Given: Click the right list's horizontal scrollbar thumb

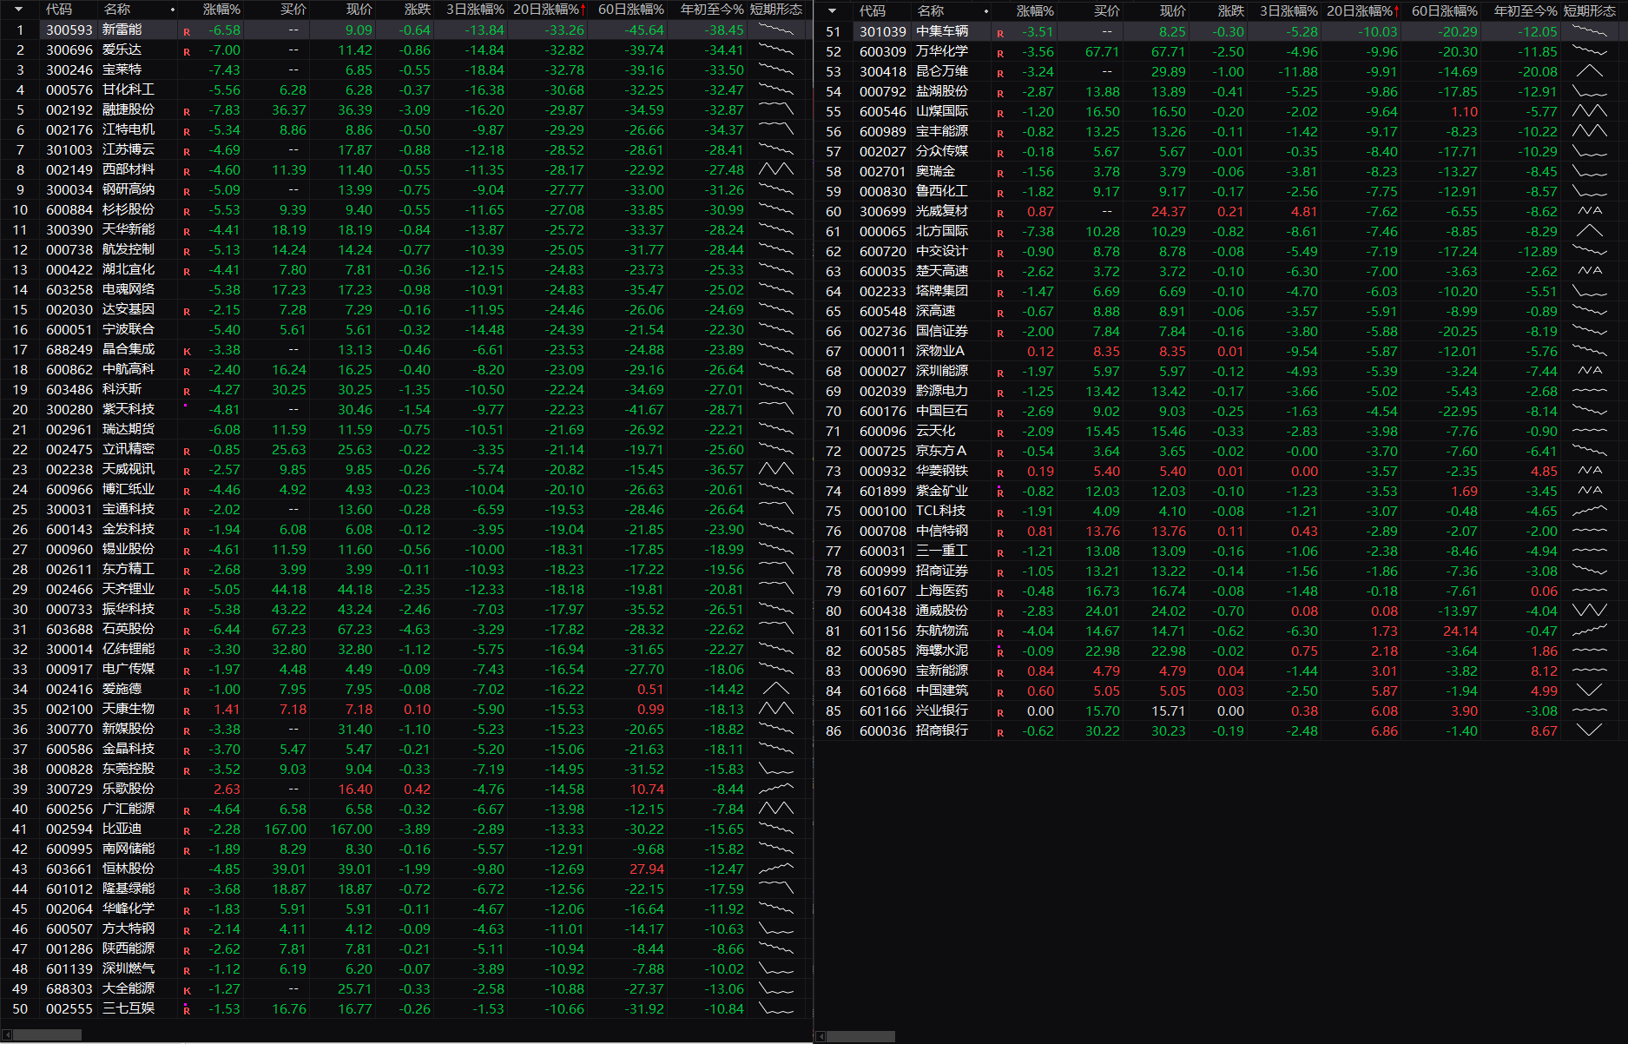Looking at the screenshot, I should (x=860, y=1036).
